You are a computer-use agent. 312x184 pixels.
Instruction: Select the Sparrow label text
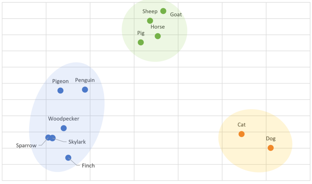coord(26,146)
